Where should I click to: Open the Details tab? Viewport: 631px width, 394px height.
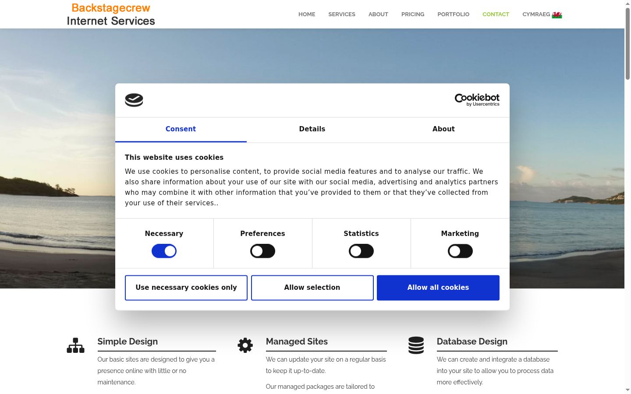click(312, 129)
